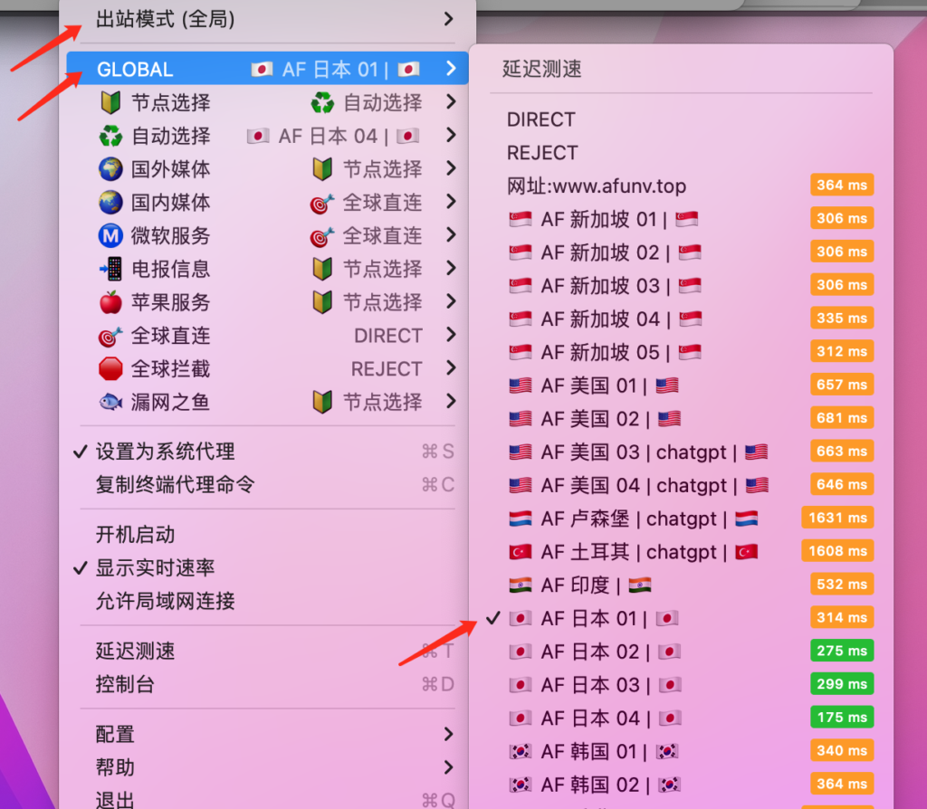Expand 漏网之鱼 row chevron
The image size is (927, 809).
(451, 401)
